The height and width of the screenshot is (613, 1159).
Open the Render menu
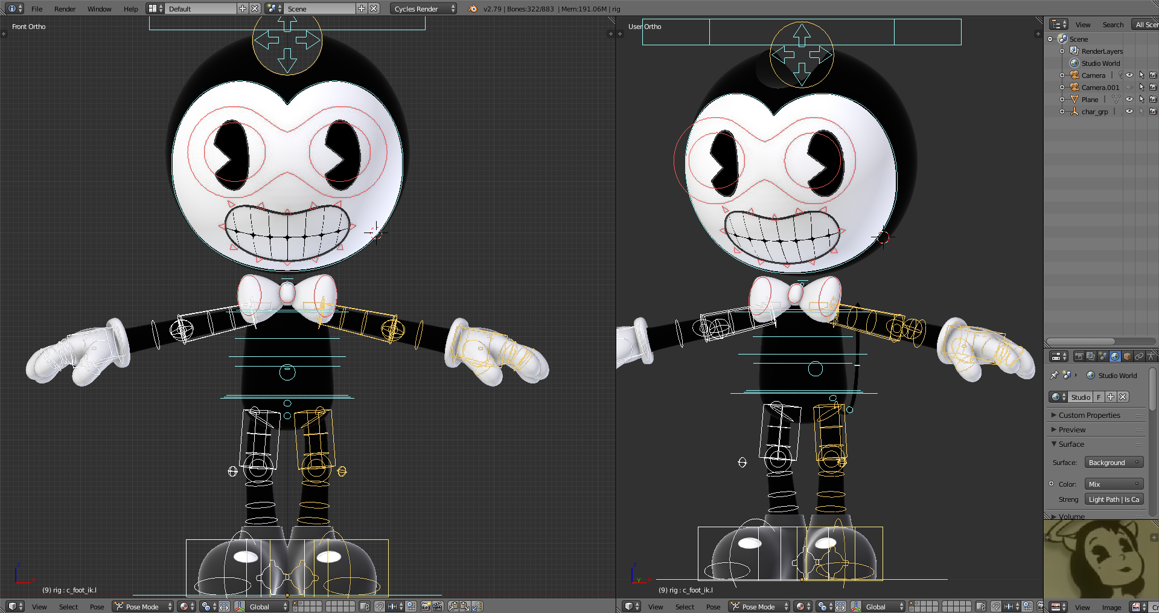click(65, 9)
